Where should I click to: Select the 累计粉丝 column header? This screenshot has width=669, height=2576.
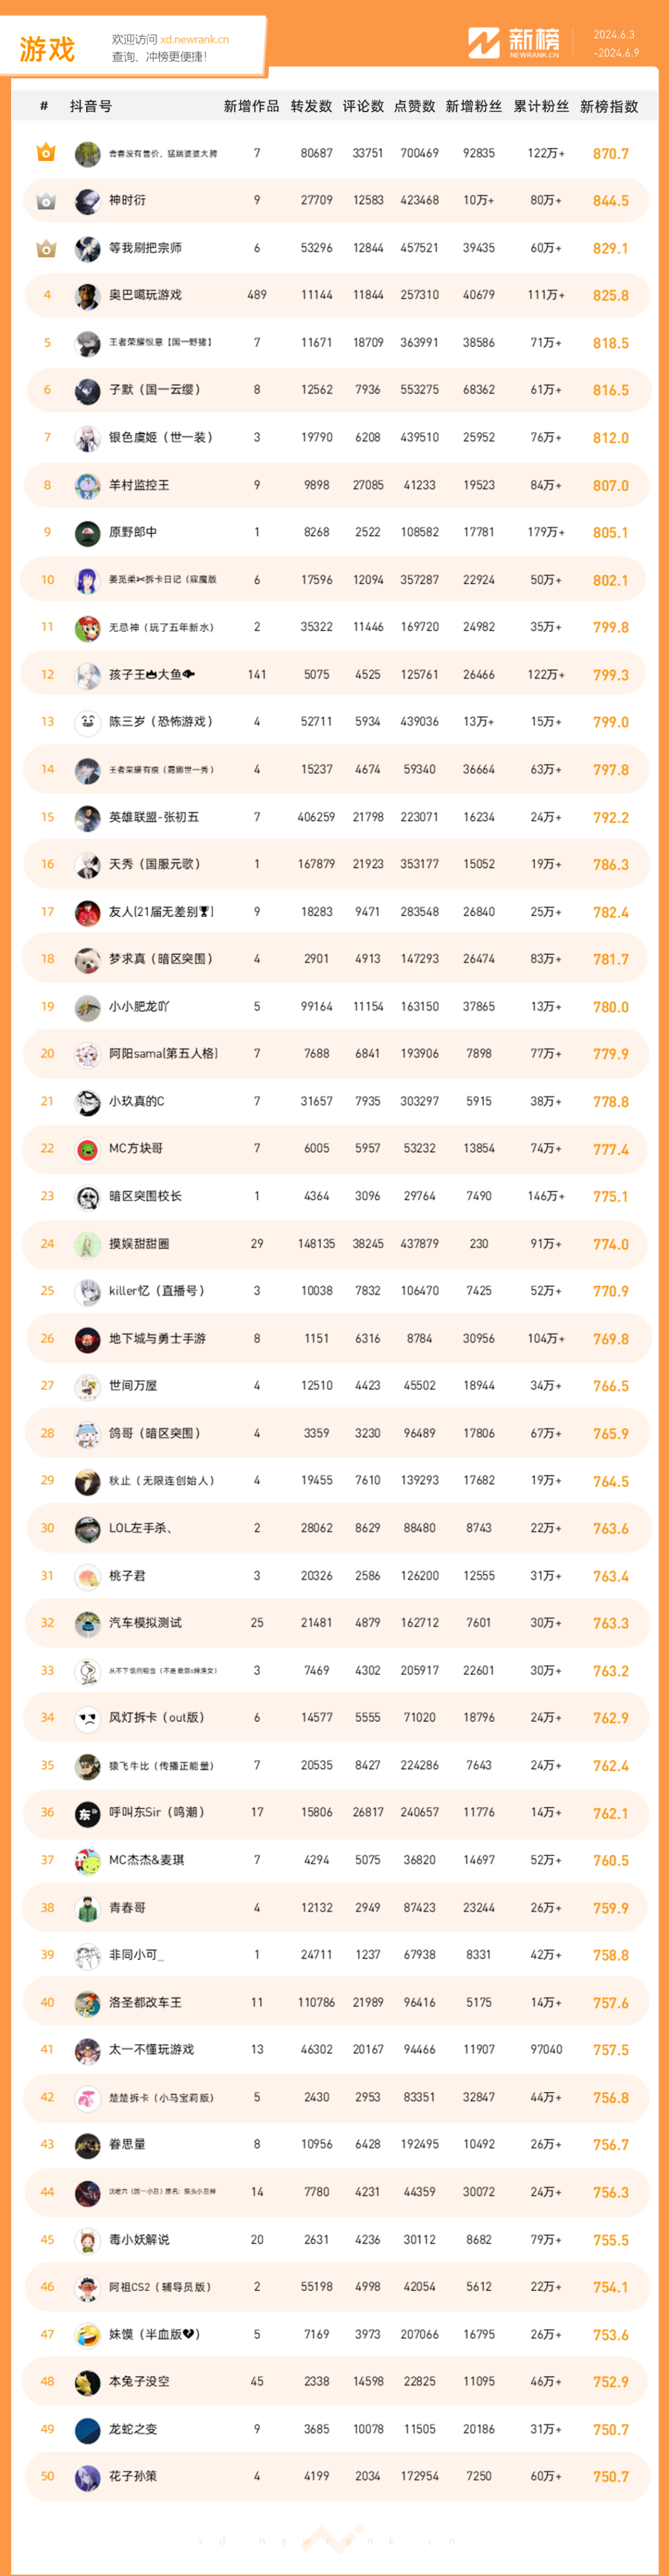pyautogui.click(x=541, y=106)
